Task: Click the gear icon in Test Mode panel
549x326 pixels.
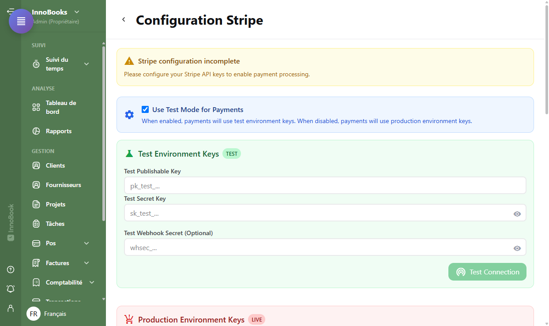Action: (129, 115)
